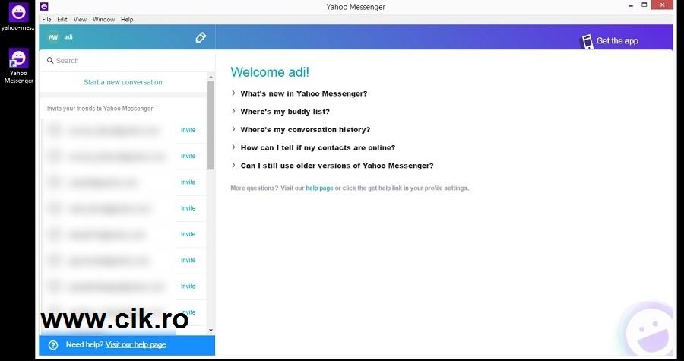Open the Help menu
The width and height of the screenshot is (684, 361).
coord(127,19)
